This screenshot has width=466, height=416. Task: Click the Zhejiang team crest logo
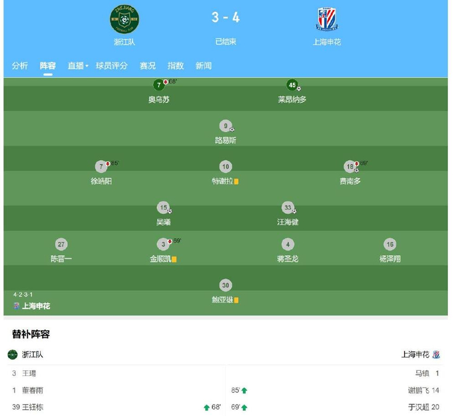[x=124, y=19]
